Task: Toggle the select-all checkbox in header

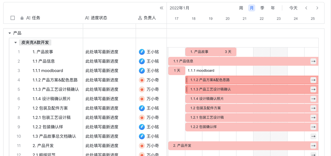Action: pos(13,18)
